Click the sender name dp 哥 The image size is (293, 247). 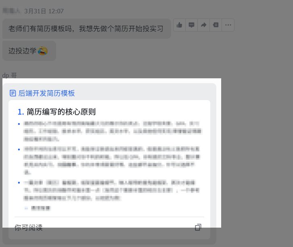pyautogui.click(x=10, y=75)
